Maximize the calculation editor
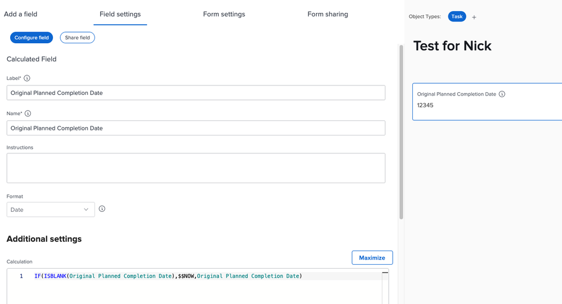Viewport: 562px width, 304px height. pos(372,258)
